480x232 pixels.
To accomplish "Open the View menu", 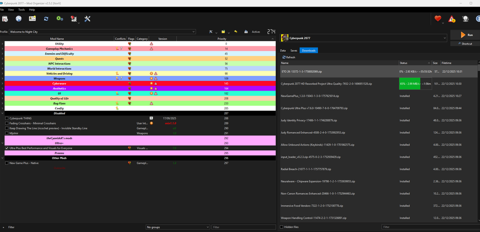I will pos(11,10).
